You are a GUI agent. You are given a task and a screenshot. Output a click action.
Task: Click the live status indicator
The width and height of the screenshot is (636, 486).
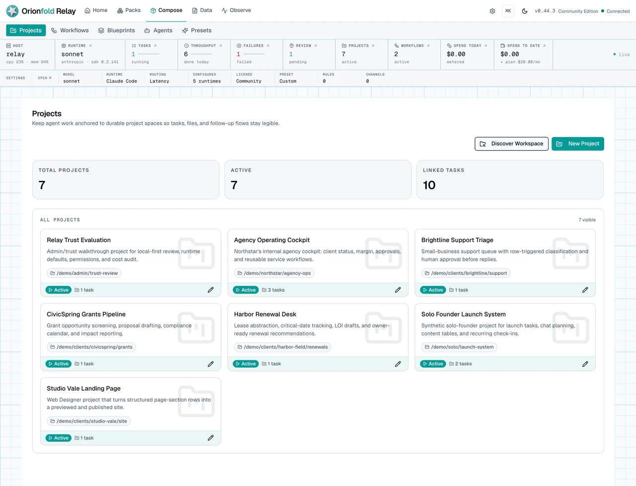pos(622,55)
